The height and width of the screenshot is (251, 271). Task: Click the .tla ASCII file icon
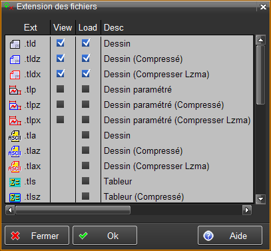click(15, 136)
